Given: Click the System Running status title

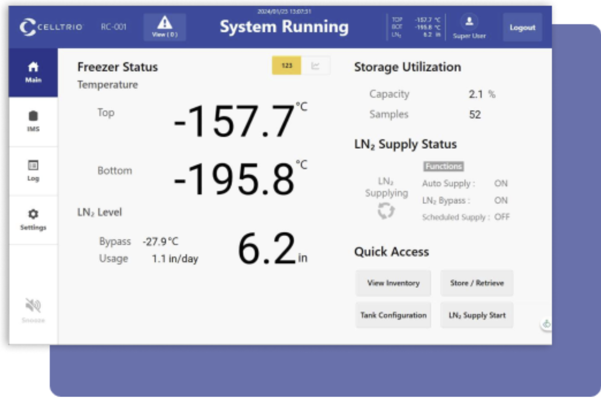Looking at the screenshot, I should [284, 27].
